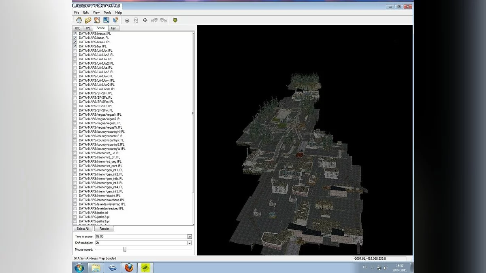Enable DATA/MAPS/LA/LAn.IPL checkbox
The height and width of the screenshot is (273, 486).
[x=75, y=51]
